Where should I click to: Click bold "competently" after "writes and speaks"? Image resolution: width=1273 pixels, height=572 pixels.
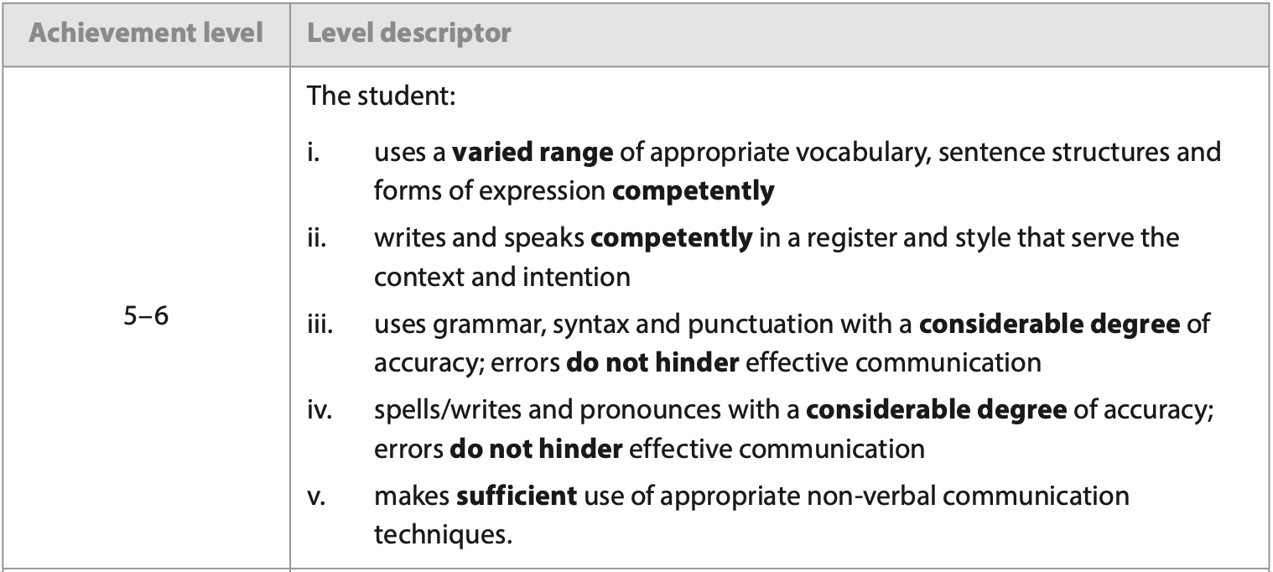click(671, 239)
